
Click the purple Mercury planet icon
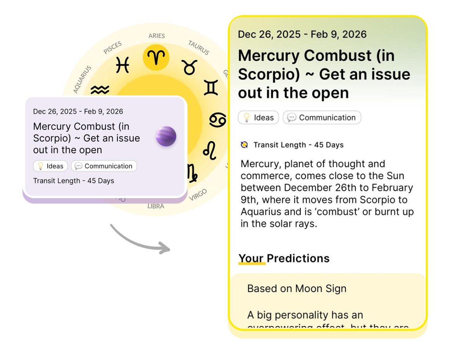click(166, 136)
